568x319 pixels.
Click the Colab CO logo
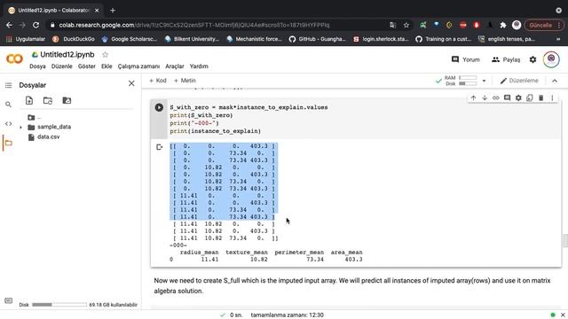coord(14,58)
